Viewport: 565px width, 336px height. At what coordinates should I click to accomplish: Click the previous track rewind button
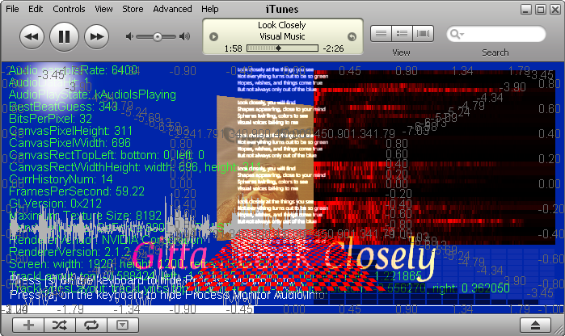32,36
